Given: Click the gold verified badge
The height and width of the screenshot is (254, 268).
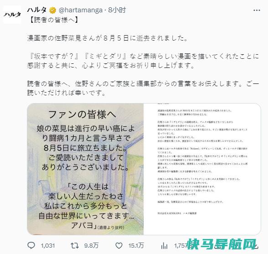Looking at the screenshot, I should (x=53, y=10).
